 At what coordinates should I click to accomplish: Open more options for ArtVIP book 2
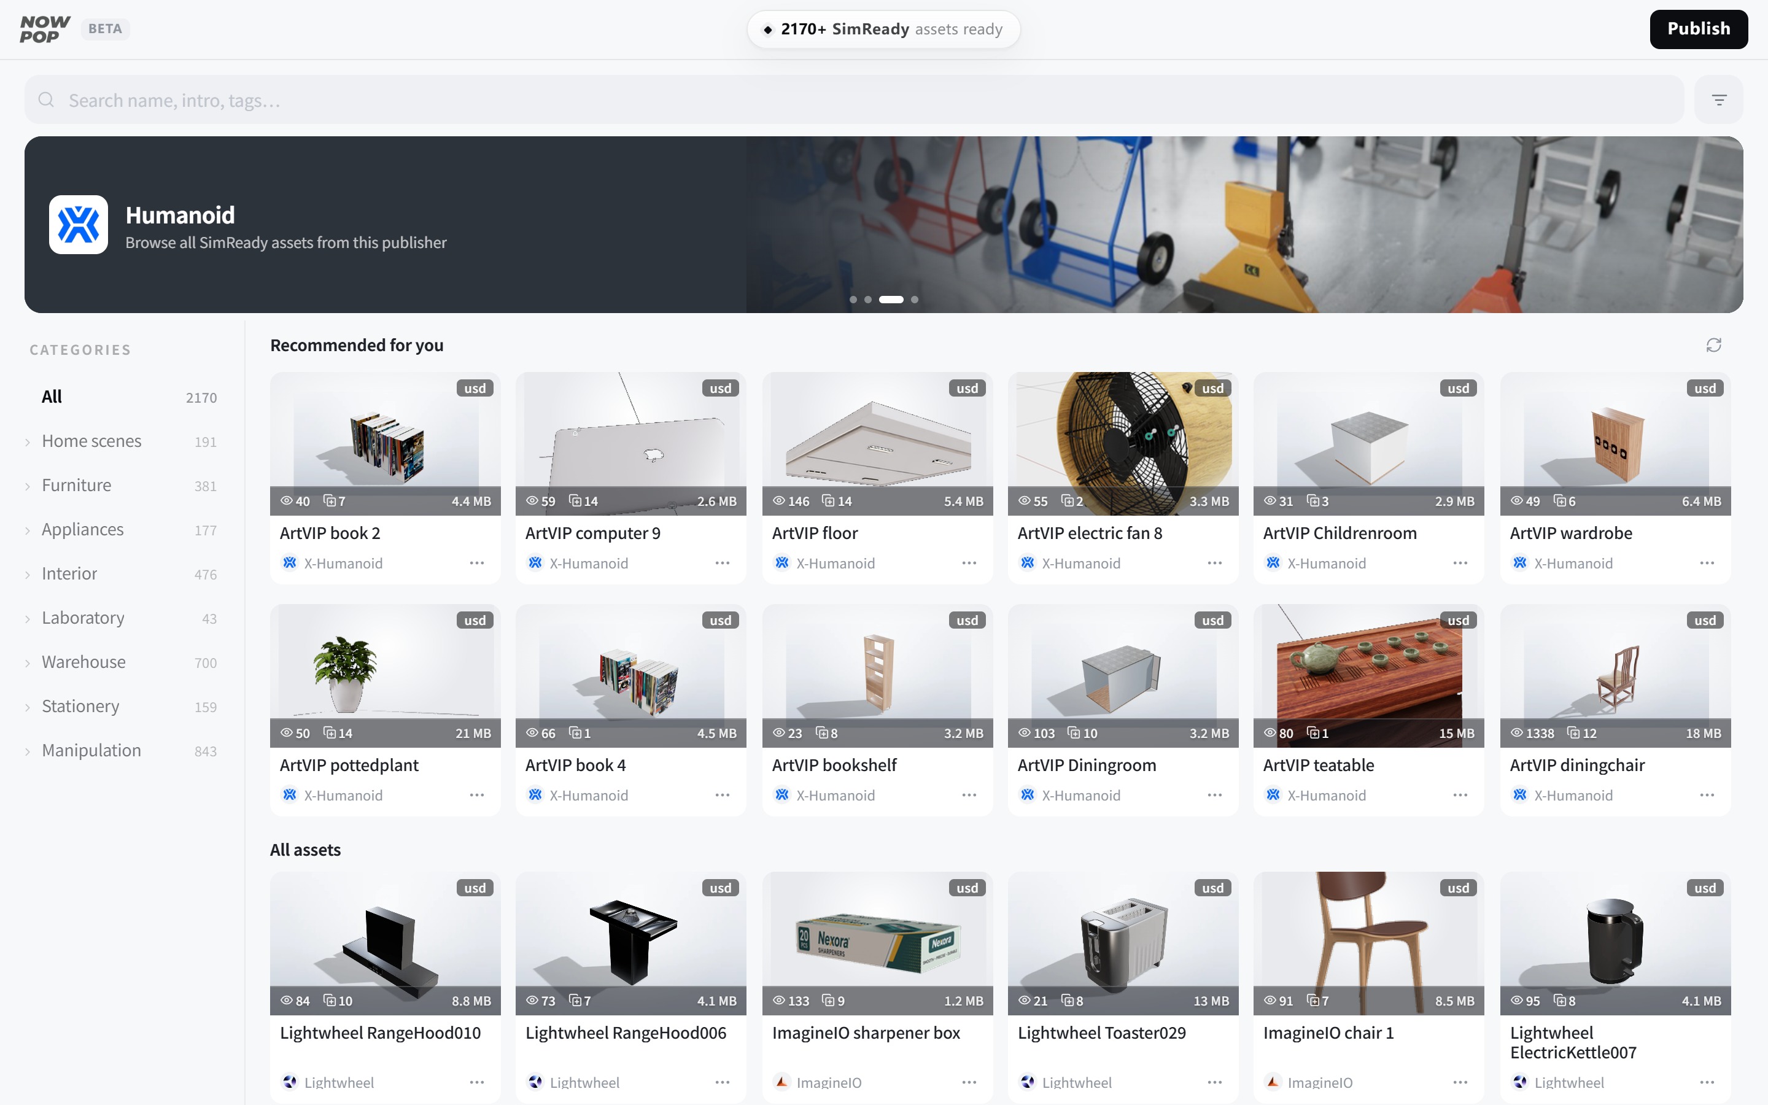(x=476, y=563)
